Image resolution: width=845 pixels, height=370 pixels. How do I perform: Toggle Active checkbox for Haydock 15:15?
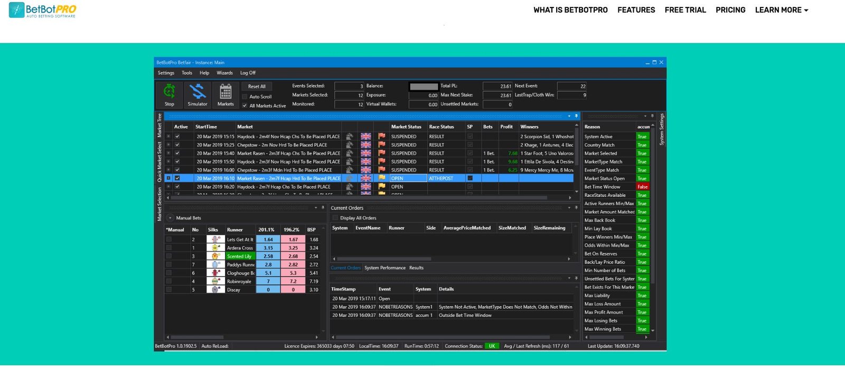pyautogui.click(x=177, y=136)
